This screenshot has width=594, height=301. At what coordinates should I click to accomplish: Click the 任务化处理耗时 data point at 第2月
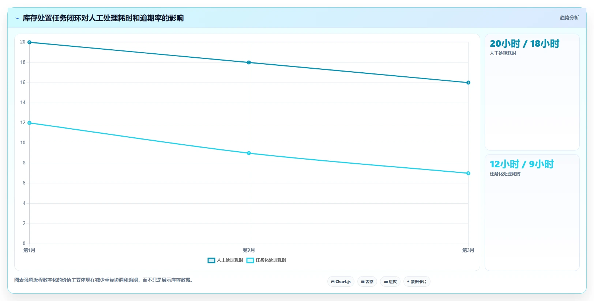[x=249, y=153]
